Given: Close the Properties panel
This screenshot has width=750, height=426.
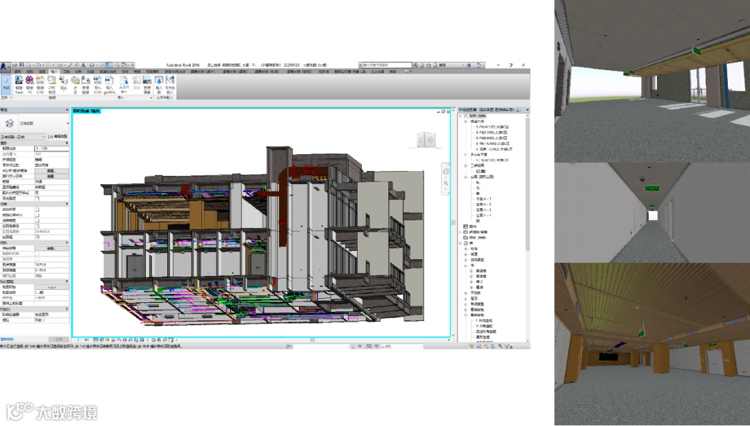Looking at the screenshot, I should tap(67, 110).
